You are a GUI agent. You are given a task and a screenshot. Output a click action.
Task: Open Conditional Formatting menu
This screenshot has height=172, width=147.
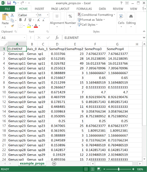coord(96,15)
